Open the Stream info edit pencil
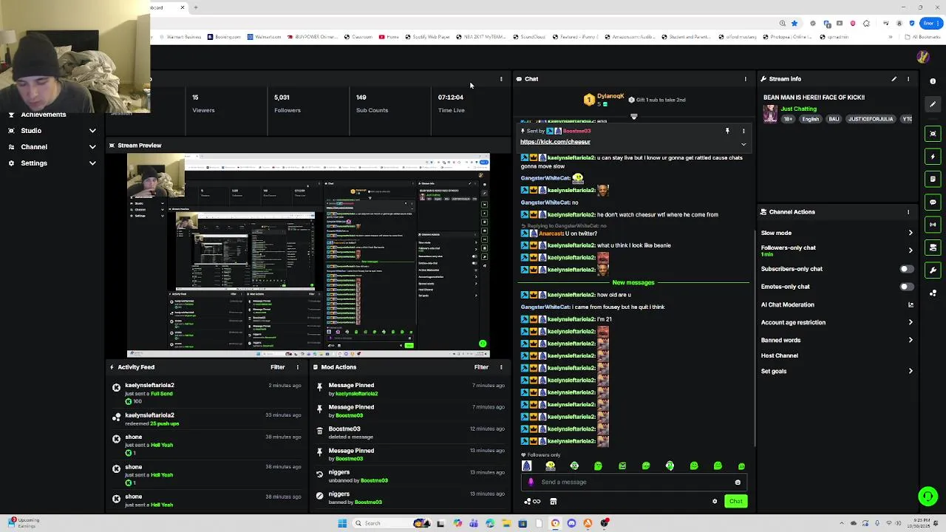 [x=894, y=79]
